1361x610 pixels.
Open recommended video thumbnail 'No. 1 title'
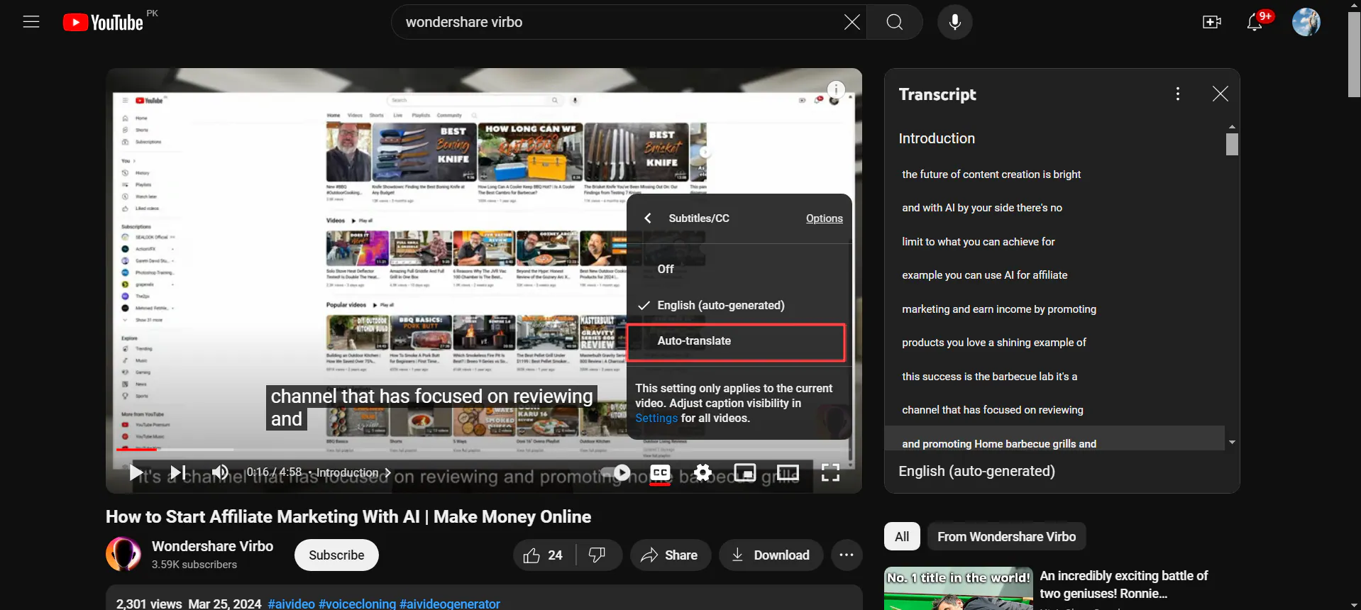[x=958, y=588]
